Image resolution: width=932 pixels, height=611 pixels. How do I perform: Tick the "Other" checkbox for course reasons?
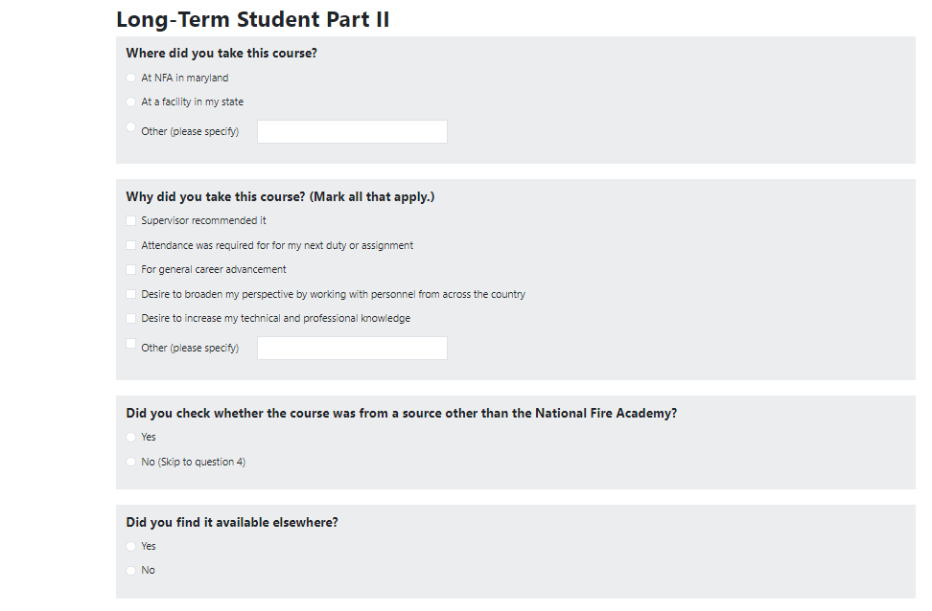click(131, 343)
